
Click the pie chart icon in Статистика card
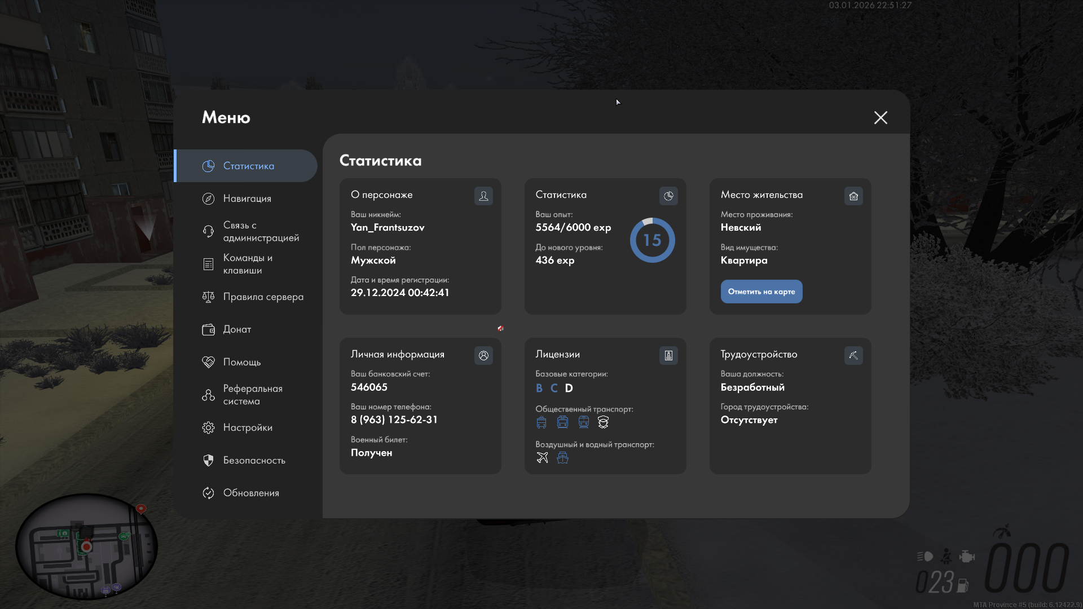pyautogui.click(x=668, y=196)
